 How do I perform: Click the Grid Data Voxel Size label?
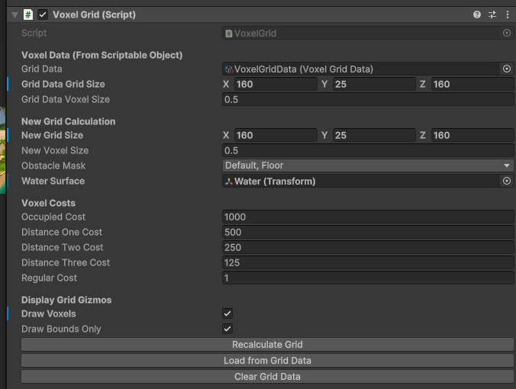coord(66,99)
